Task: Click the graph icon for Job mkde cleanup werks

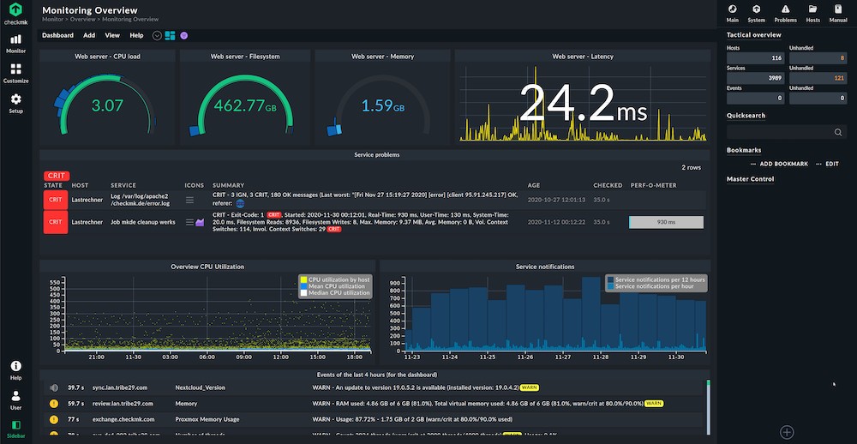Action: pyautogui.click(x=199, y=222)
